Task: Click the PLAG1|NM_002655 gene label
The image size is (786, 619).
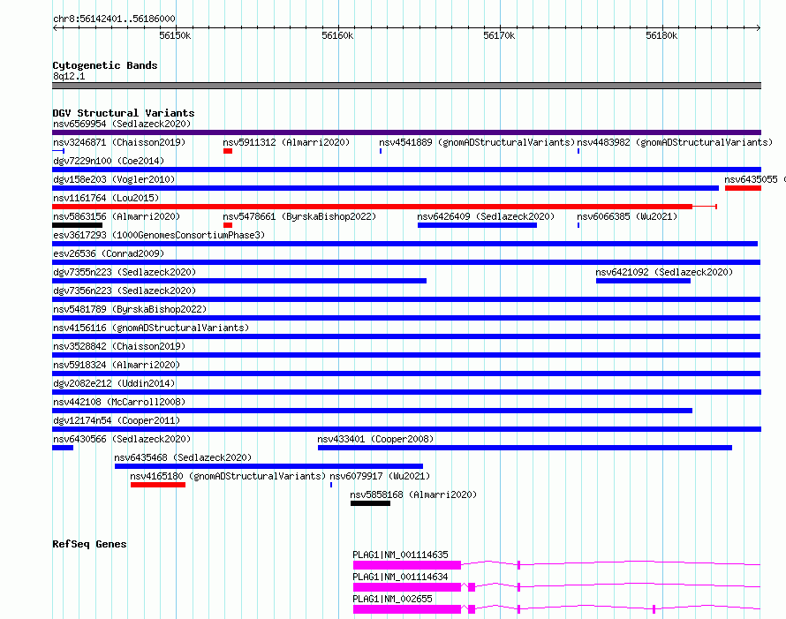Action: [392, 599]
